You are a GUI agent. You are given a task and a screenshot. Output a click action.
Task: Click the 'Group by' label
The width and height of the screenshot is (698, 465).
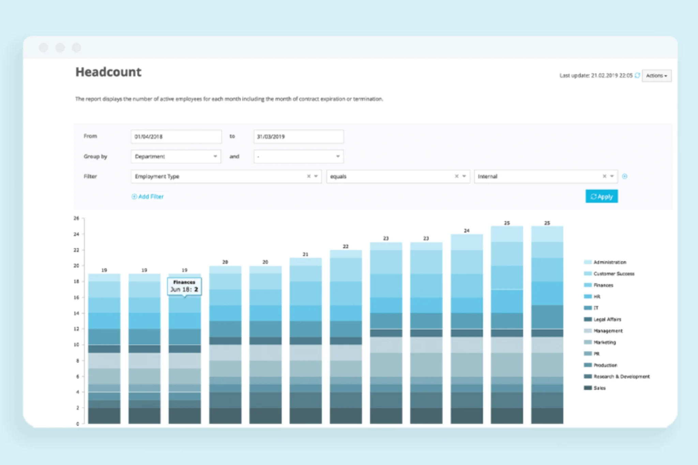pos(95,156)
